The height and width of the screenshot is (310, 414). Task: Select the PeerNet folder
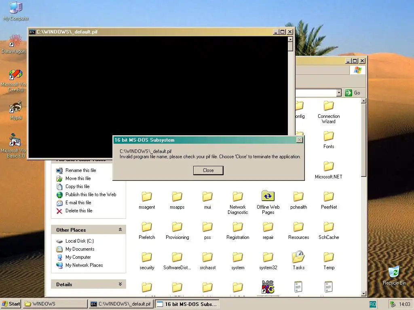coord(329,200)
